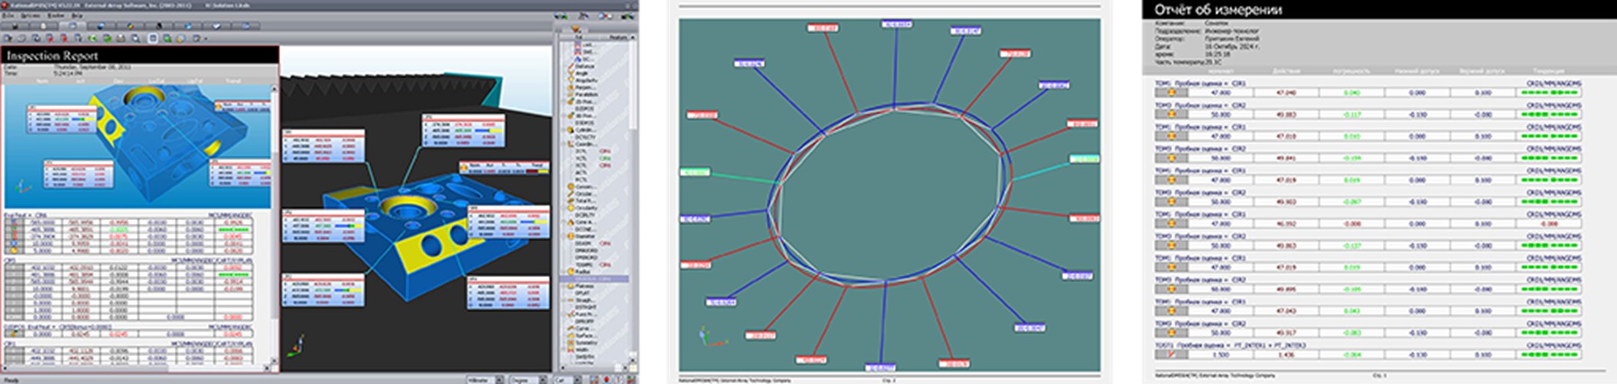Open the File menu
Image resolution: width=1617 pixels, height=384 pixels.
point(7,15)
